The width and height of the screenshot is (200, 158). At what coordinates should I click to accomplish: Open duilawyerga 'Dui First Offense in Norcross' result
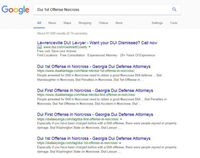pyautogui.click(x=95, y=114)
